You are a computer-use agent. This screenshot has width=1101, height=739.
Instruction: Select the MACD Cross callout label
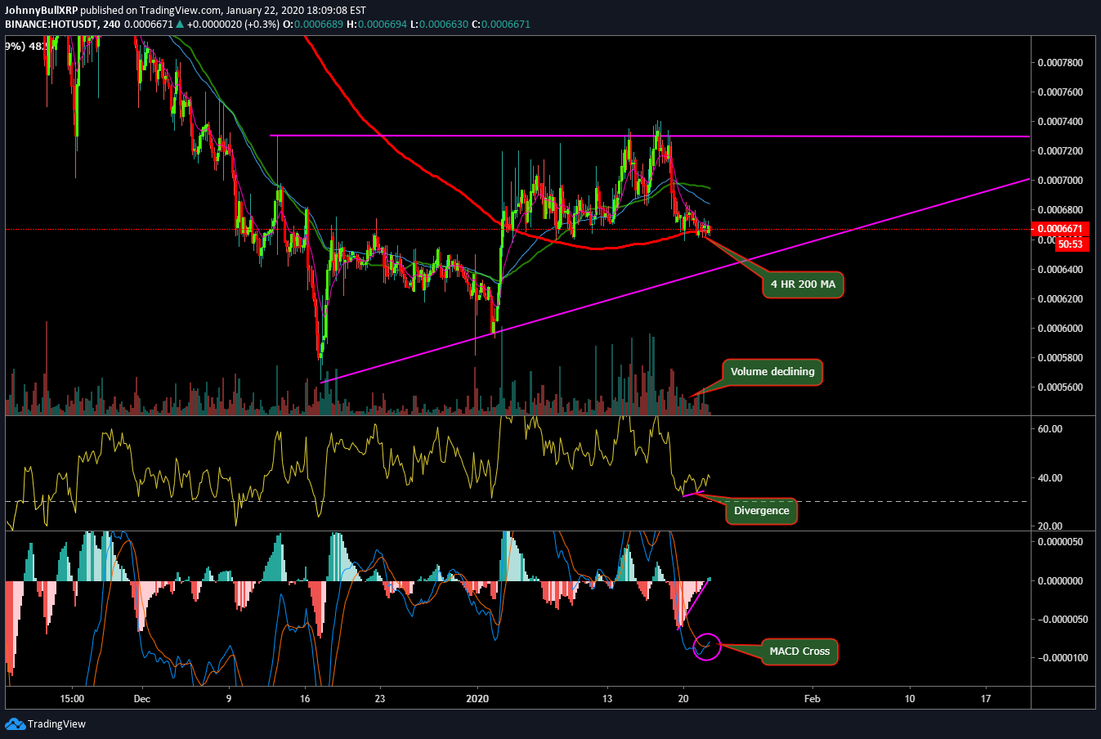click(x=799, y=652)
